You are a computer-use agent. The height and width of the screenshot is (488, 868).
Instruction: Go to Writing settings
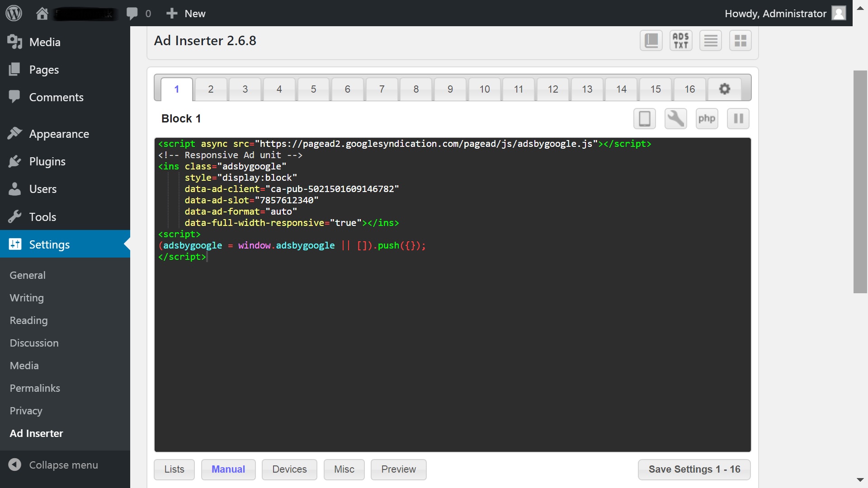(x=27, y=298)
